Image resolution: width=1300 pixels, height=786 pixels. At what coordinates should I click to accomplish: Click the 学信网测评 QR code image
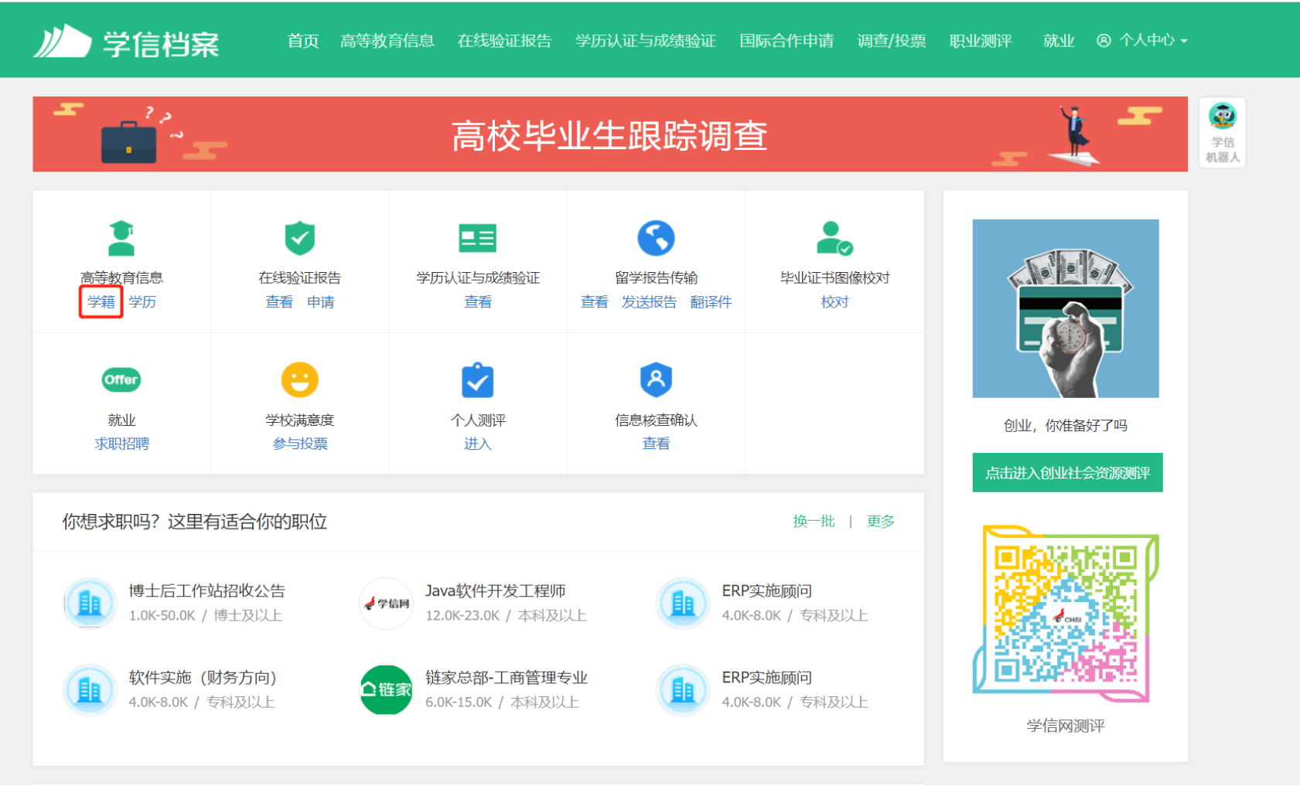[1066, 614]
